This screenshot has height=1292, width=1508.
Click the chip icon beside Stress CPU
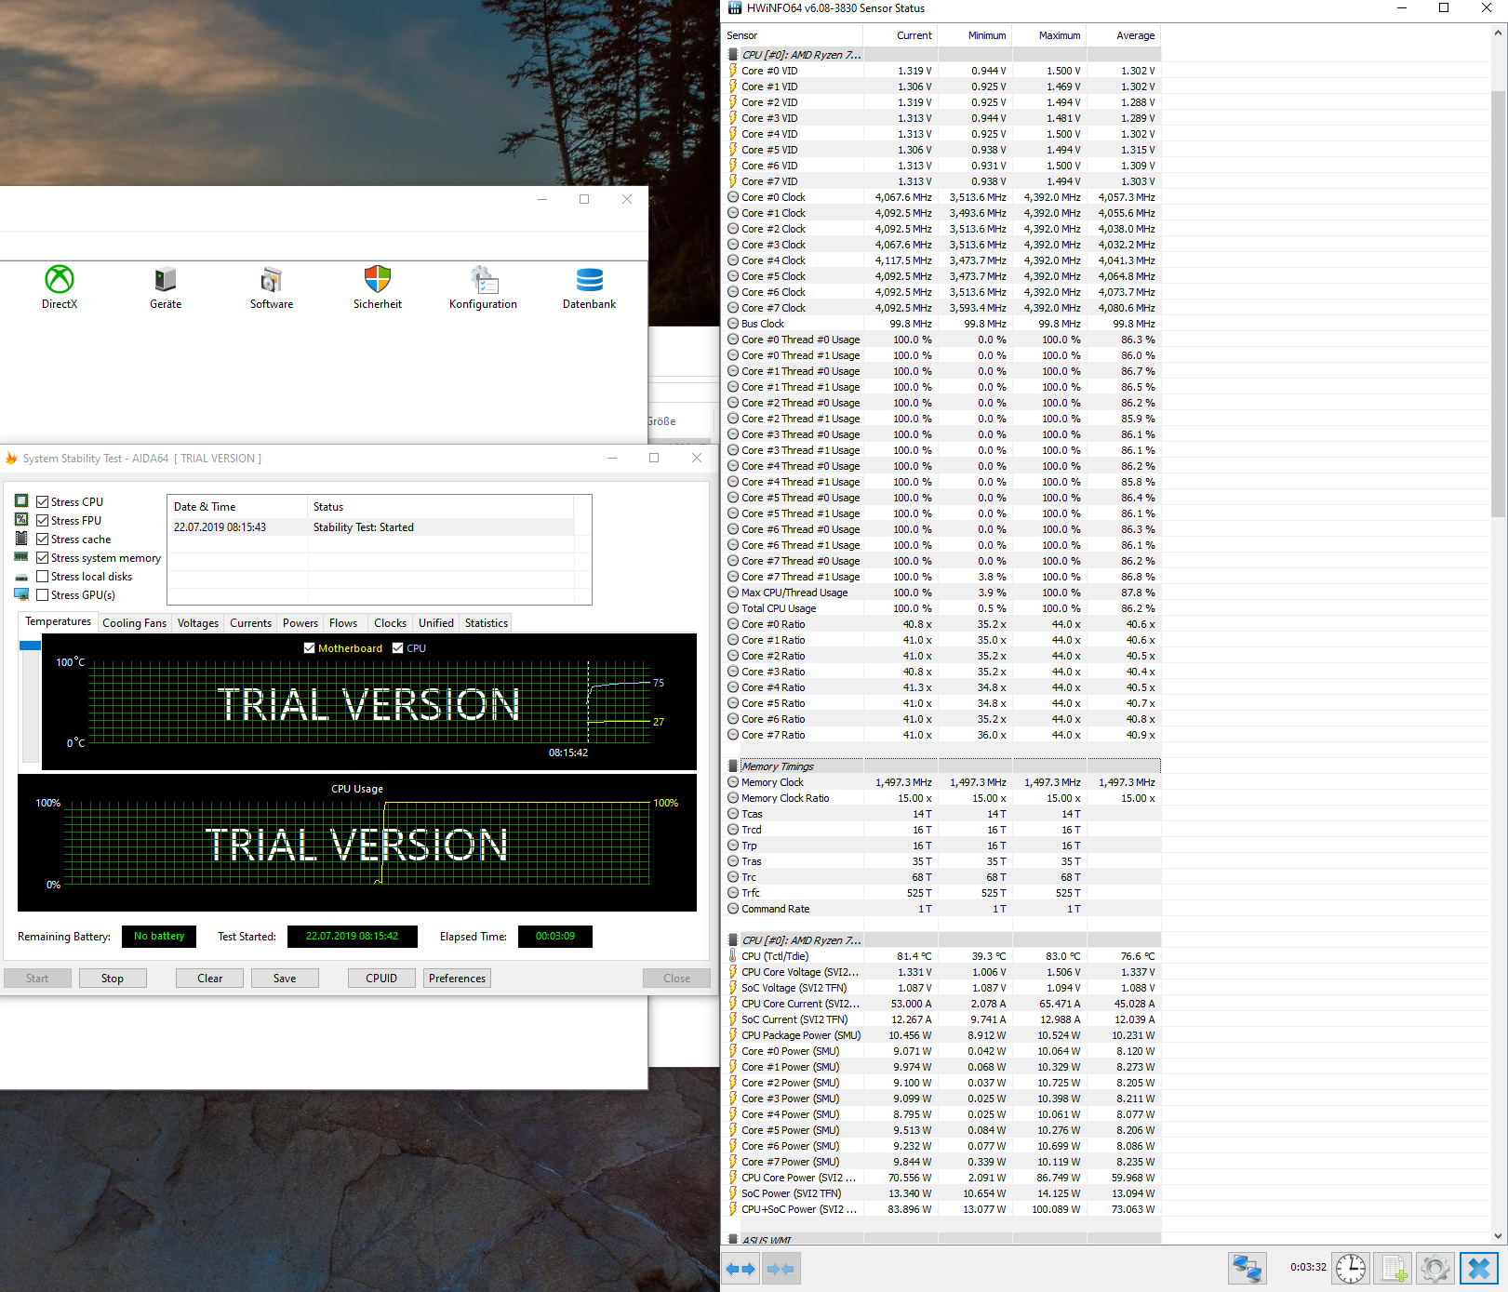[x=21, y=501]
